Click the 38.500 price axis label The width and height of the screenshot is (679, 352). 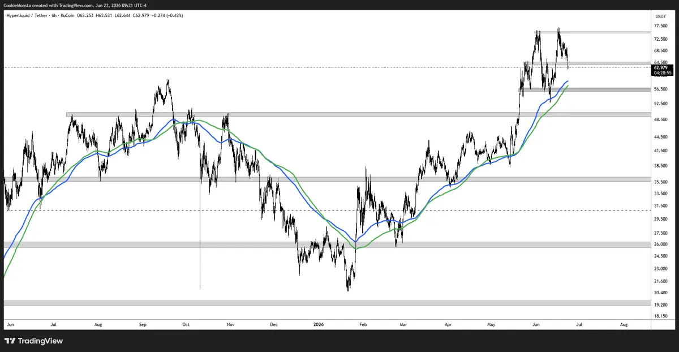click(660, 166)
